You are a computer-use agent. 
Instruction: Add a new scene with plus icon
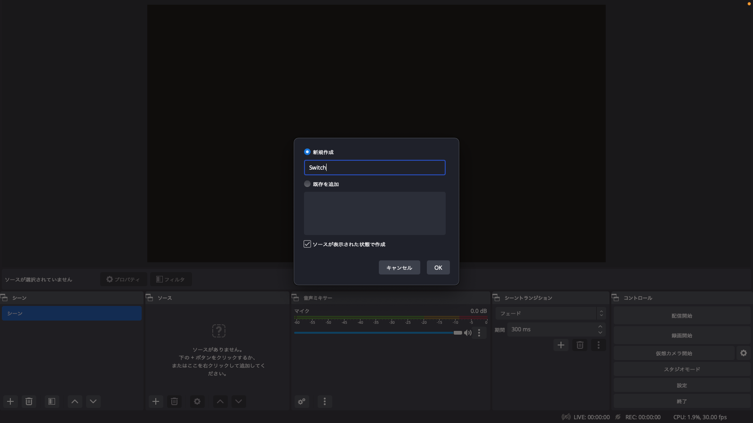tap(10, 401)
